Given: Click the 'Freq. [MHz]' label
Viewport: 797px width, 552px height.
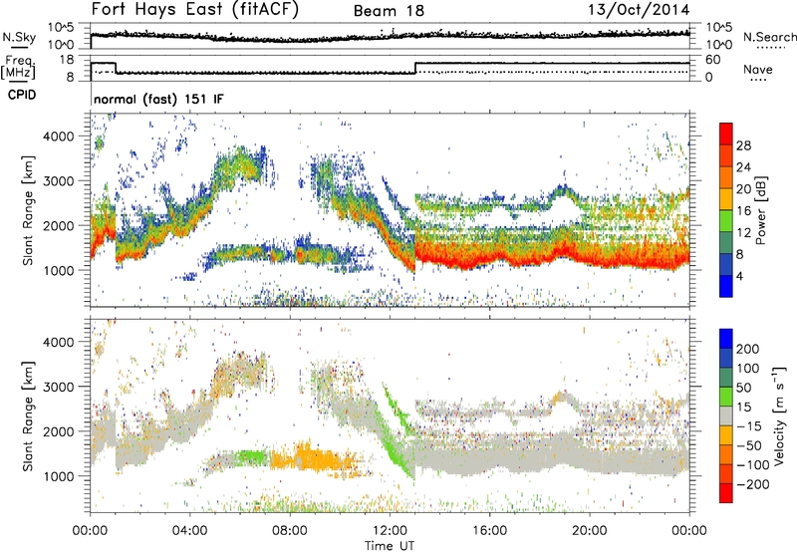Looking at the screenshot, I should pyautogui.click(x=18, y=67).
